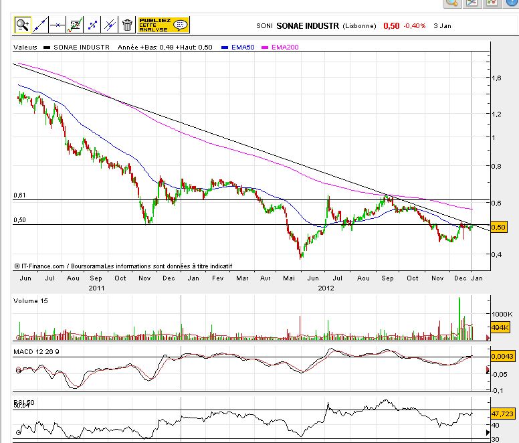Select the horizontal line tool

58,25
